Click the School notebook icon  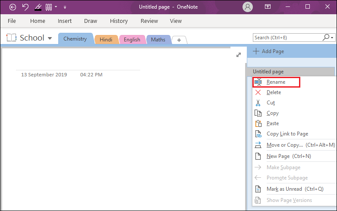click(x=11, y=38)
